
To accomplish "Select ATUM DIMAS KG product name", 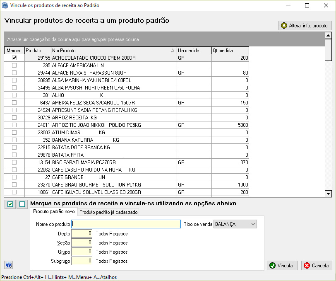I will pyautogui.click(x=79, y=133).
